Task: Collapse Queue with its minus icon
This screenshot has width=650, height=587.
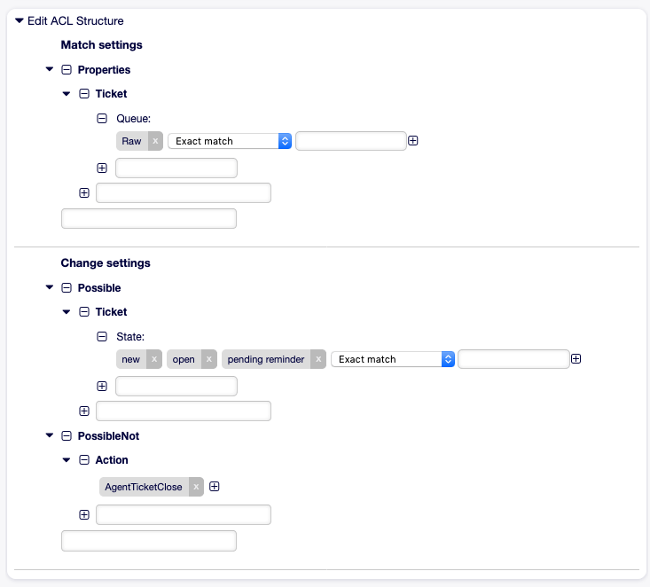Action: tap(102, 117)
